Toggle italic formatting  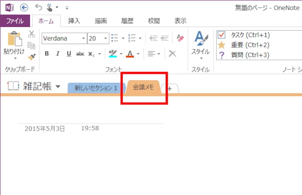tap(58, 54)
